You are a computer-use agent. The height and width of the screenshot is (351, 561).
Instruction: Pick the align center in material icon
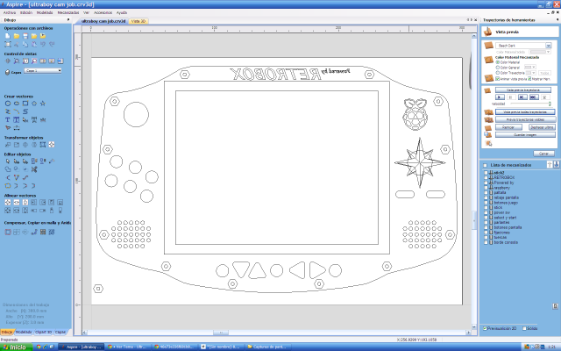click(x=8, y=203)
